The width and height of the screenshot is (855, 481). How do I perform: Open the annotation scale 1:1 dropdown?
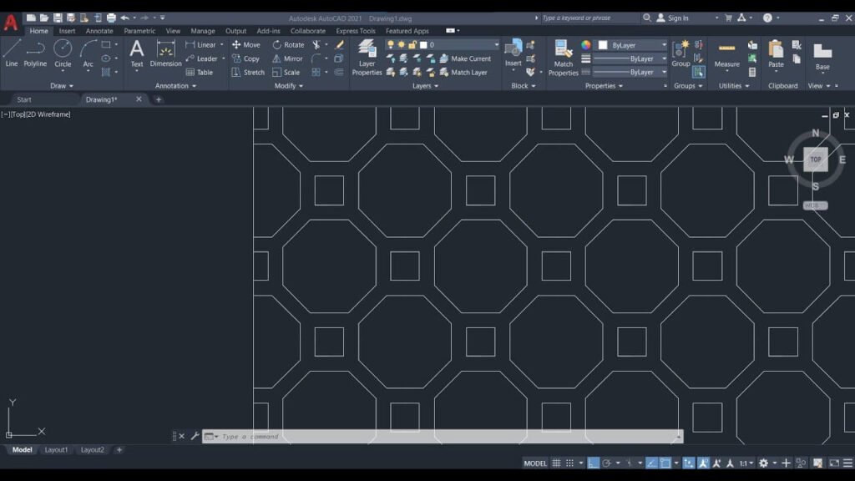(746, 463)
